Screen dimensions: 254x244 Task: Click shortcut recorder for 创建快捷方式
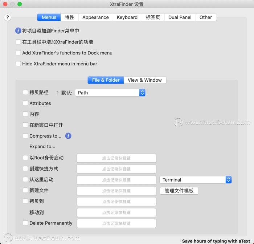116,169
